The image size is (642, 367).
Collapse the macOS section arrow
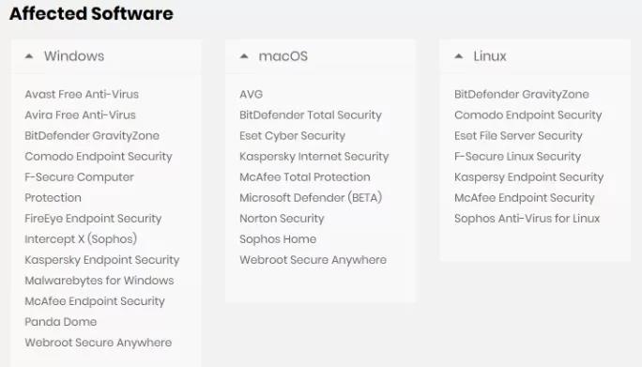coord(244,56)
